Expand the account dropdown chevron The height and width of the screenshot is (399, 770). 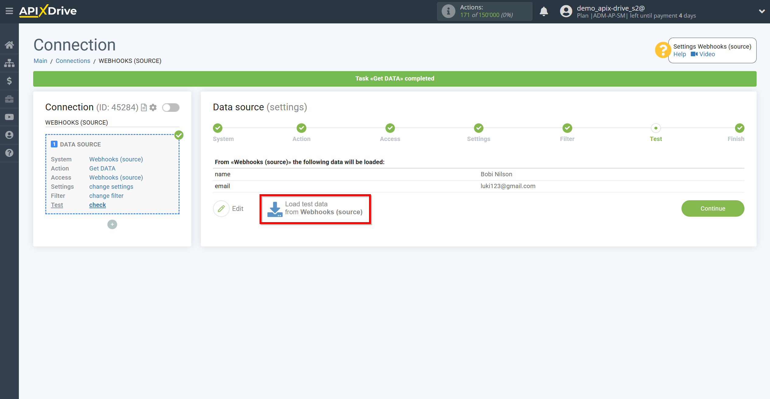[x=761, y=11]
